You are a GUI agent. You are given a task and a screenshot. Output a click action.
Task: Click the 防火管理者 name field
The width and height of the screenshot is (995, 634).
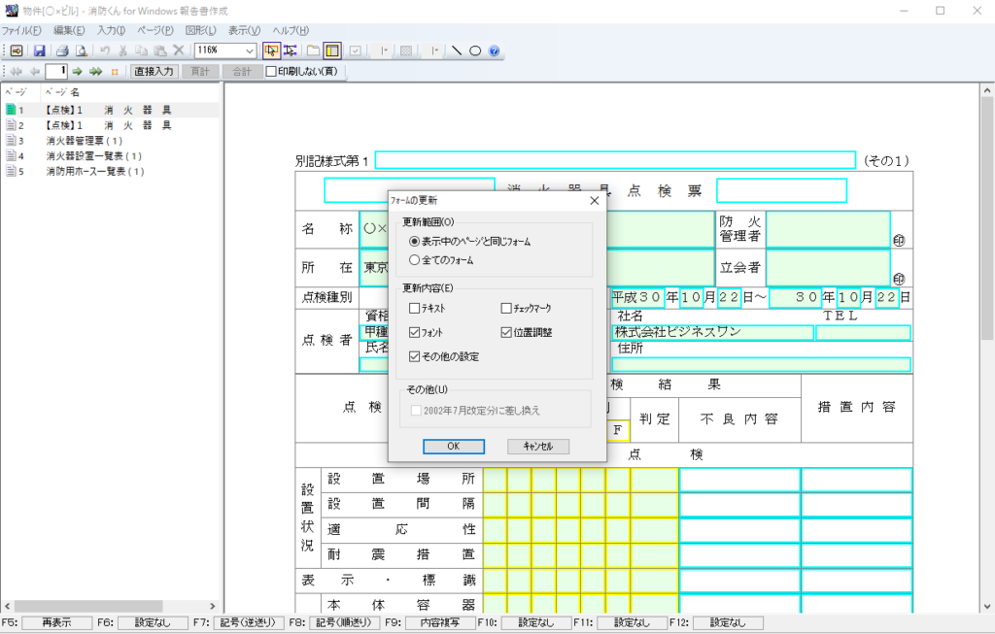828,229
